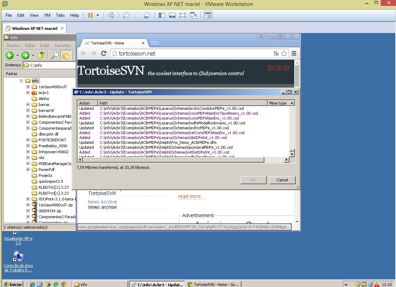This screenshot has width=396, height=287.
Task: Select the Projects folder in the tree
Action: (45, 175)
